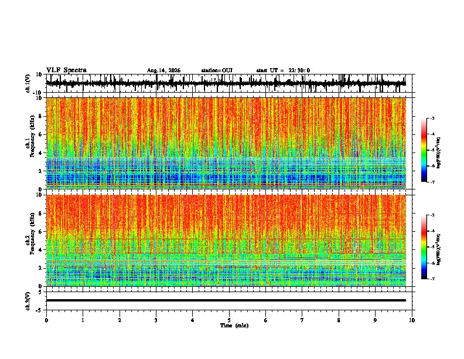
Task: Click the '-4' label on ch.2 color bar
Action: coord(432,231)
